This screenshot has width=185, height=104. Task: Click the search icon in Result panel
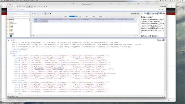pos(14,40)
